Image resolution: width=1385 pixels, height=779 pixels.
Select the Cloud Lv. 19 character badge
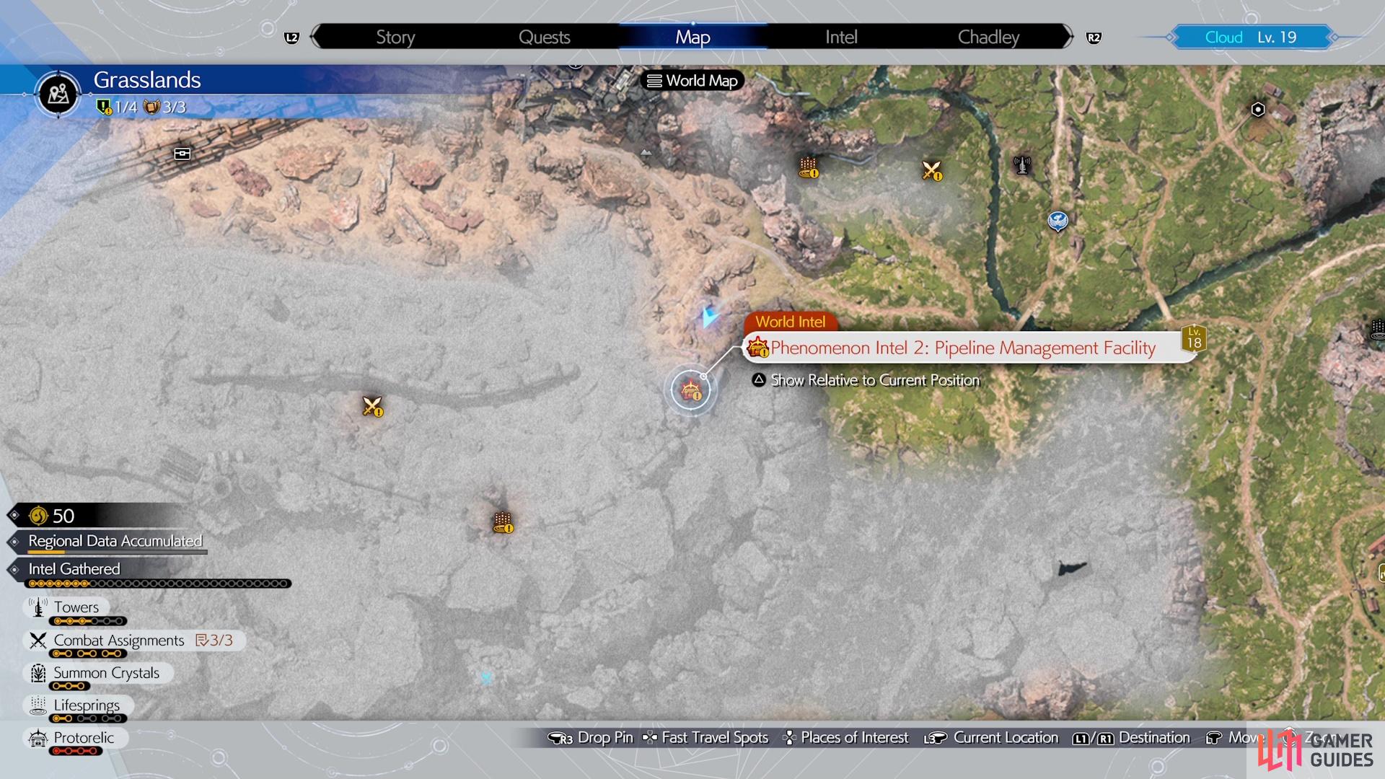(1251, 37)
